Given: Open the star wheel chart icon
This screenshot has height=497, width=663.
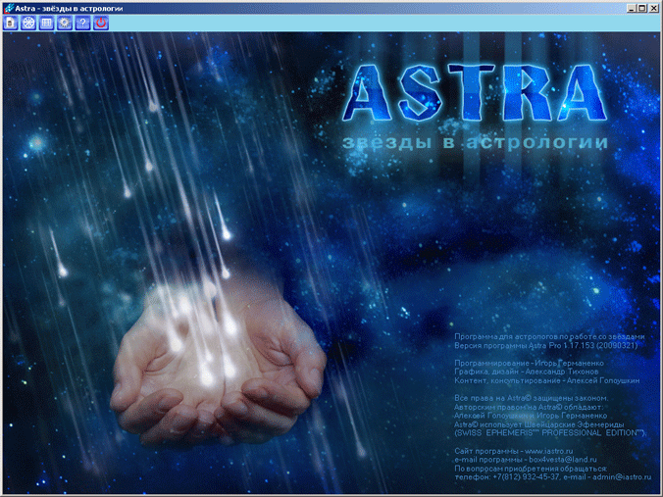Looking at the screenshot, I should [x=28, y=23].
